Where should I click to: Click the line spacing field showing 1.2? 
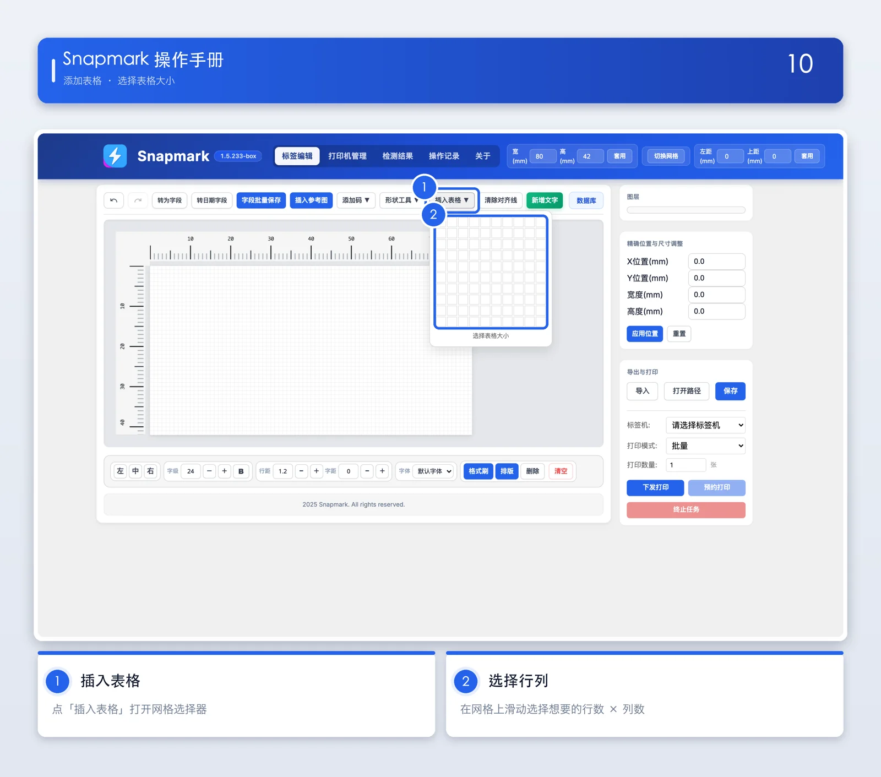click(x=283, y=471)
